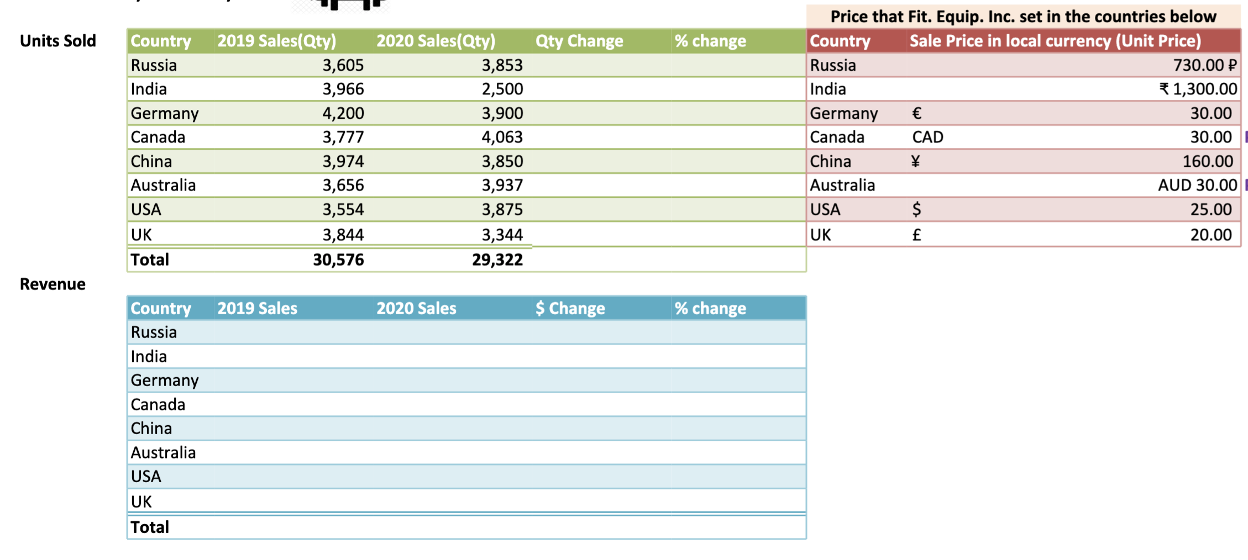This screenshot has width=1248, height=560.
Task: Click the % change header in Units Sold table
Action: (x=710, y=40)
